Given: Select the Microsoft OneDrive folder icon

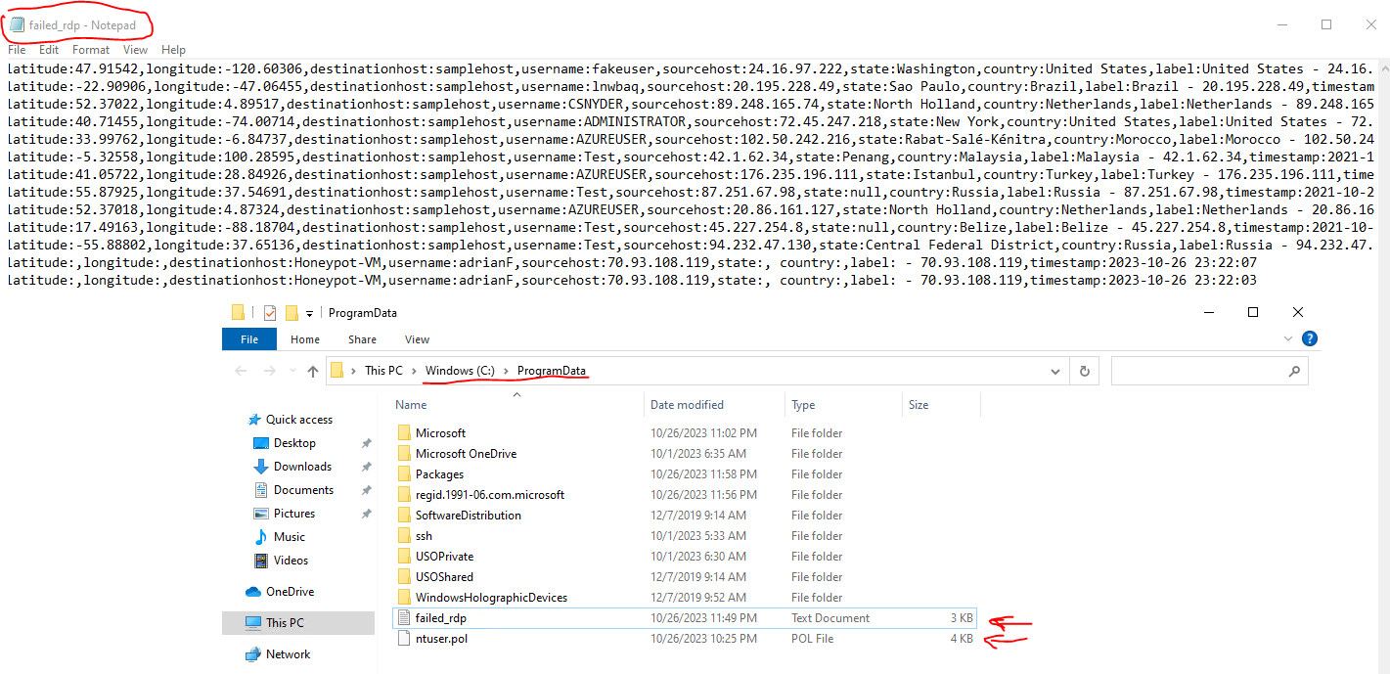Looking at the screenshot, I should point(406,454).
